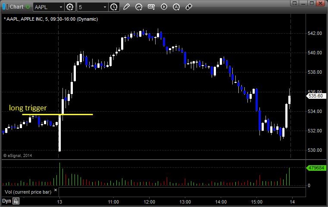The height and width of the screenshot is (207, 328).
Task: Click the 530.00 price axis label
Action: coord(315,150)
